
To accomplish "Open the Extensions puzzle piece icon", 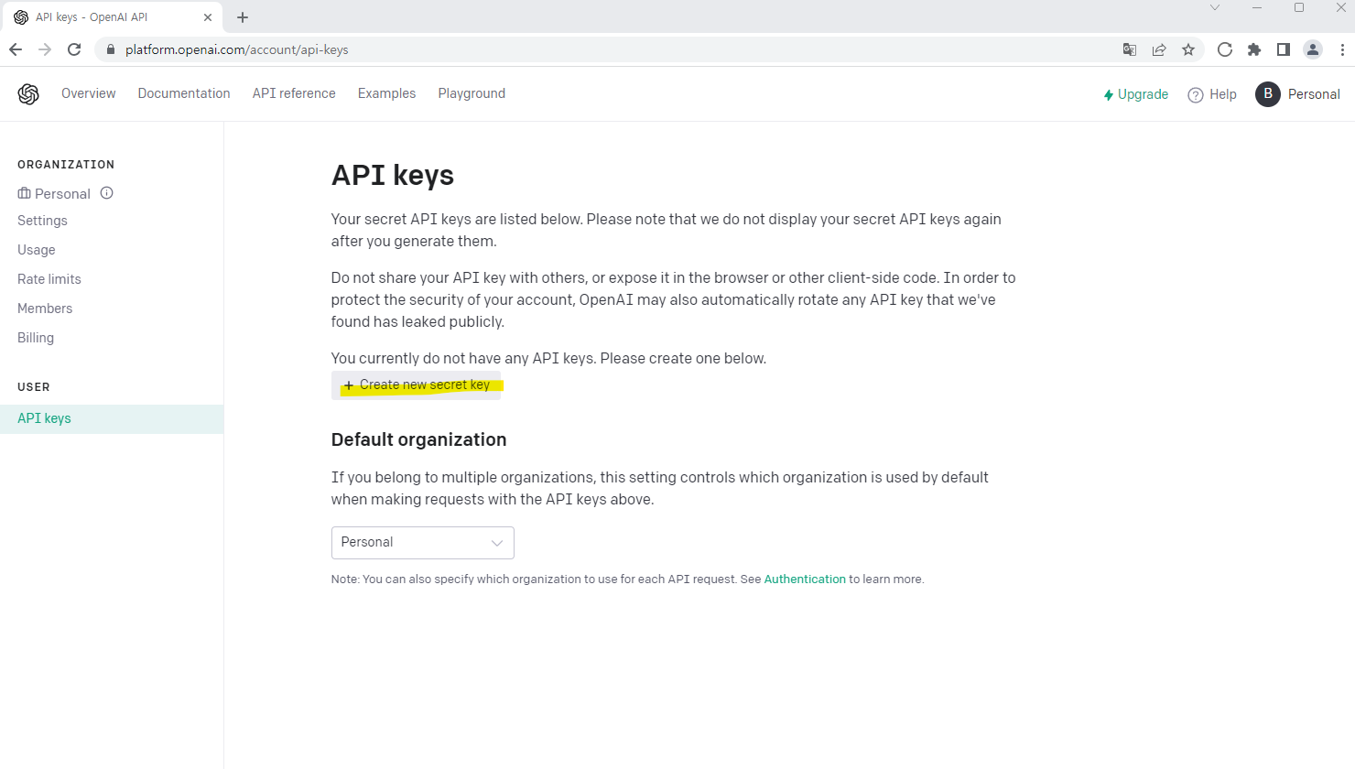I will click(1254, 49).
